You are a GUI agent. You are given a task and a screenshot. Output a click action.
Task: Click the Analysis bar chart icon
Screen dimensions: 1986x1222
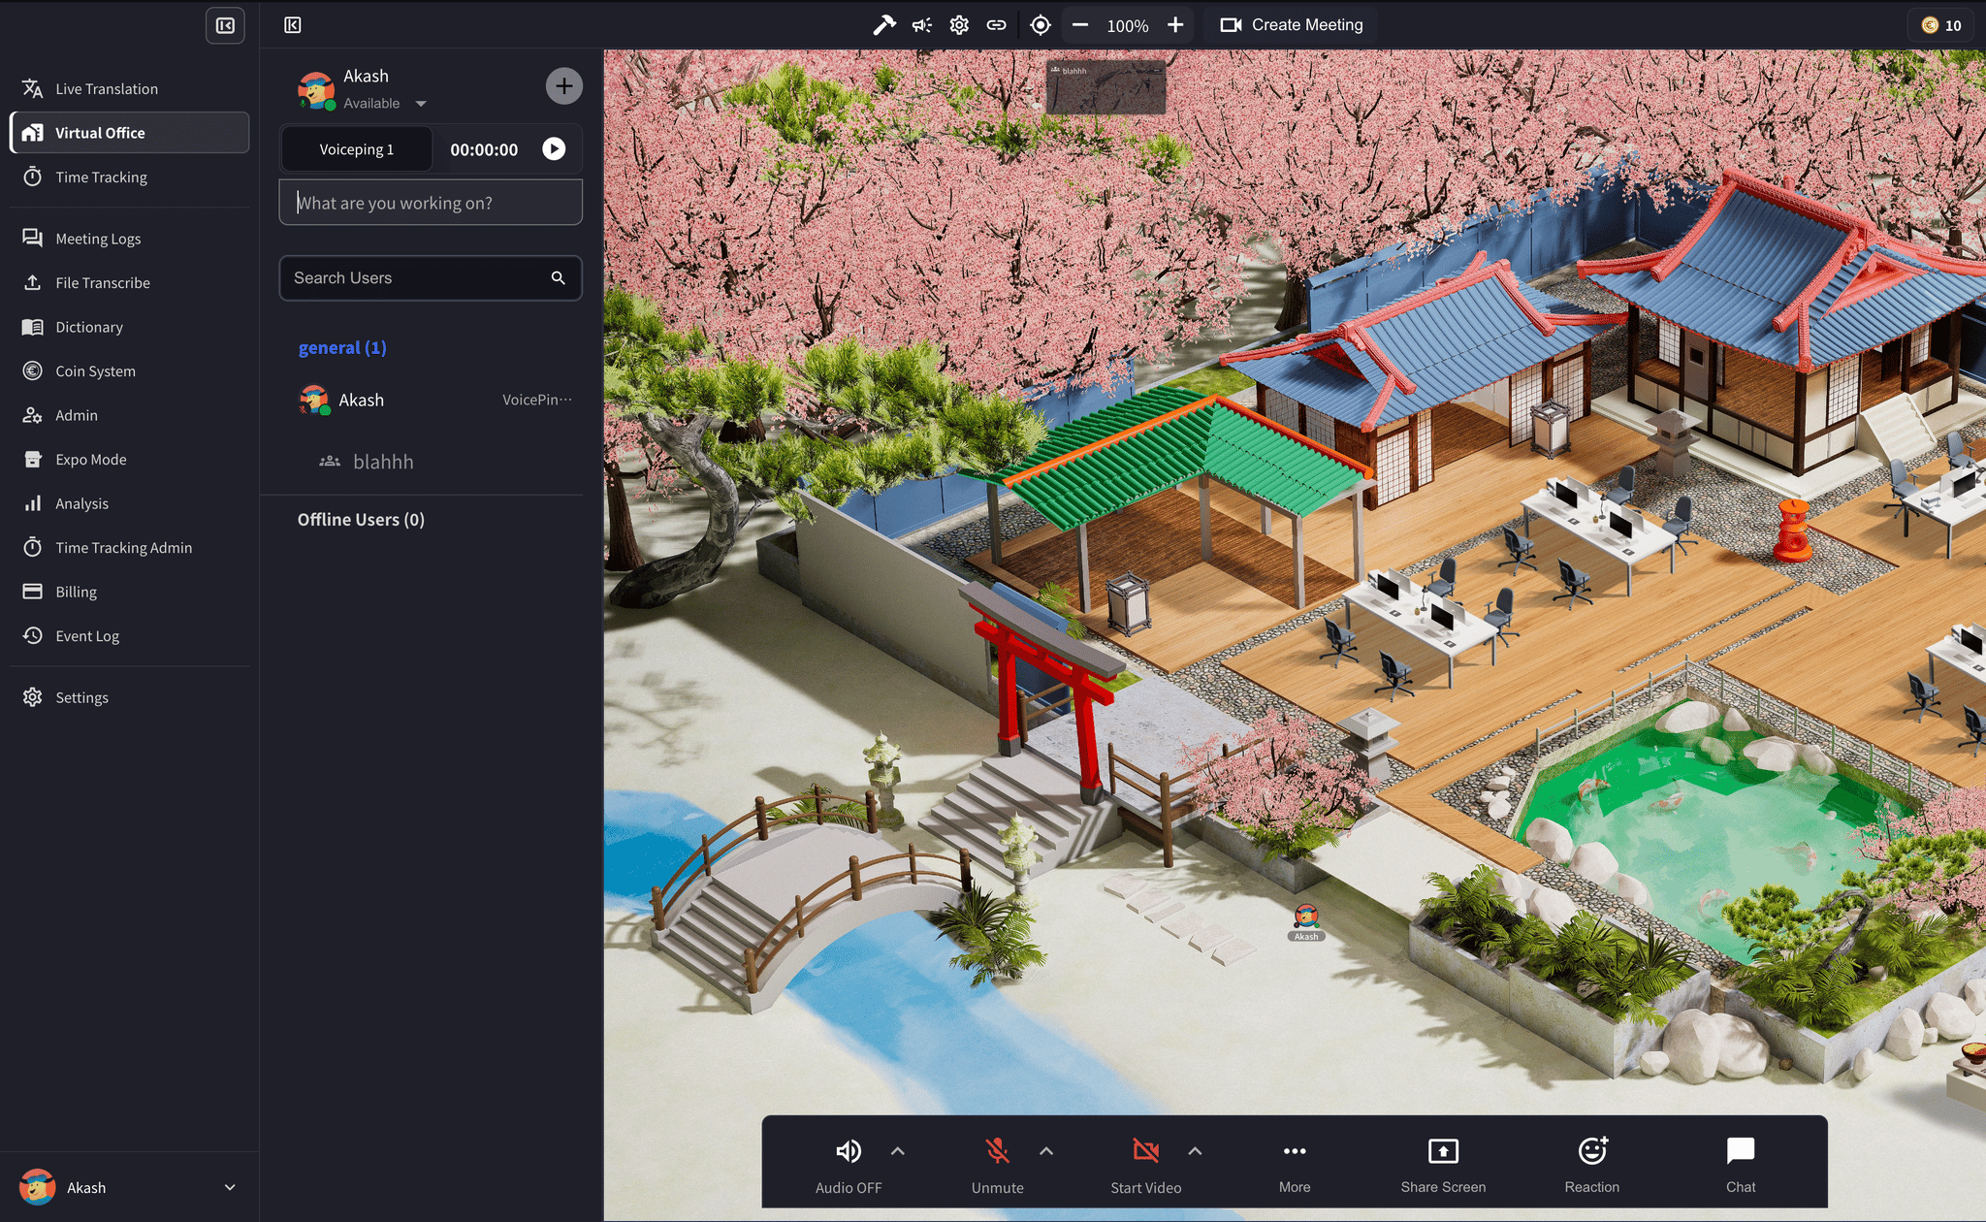point(32,503)
